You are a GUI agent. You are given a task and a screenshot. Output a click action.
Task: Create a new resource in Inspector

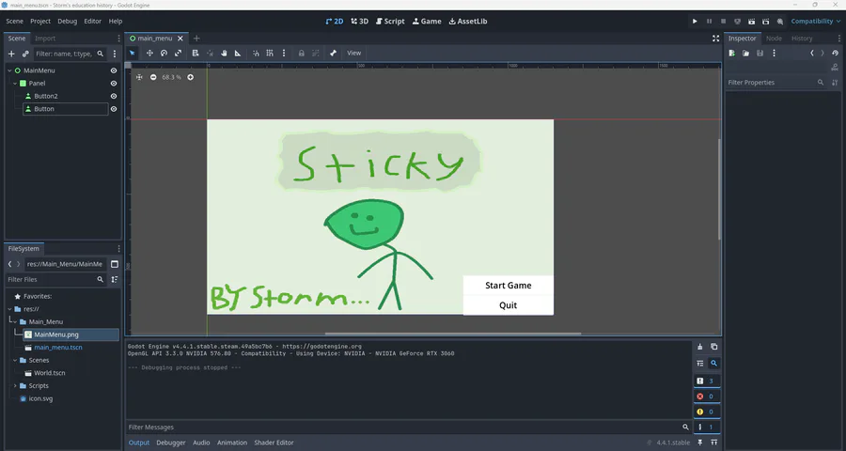click(731, 54)
